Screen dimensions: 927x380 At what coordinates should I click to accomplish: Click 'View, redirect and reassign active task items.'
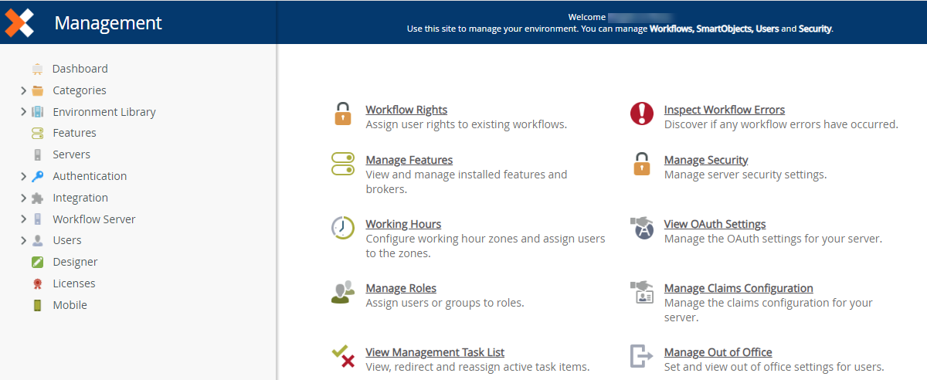[x=477, y=367]
